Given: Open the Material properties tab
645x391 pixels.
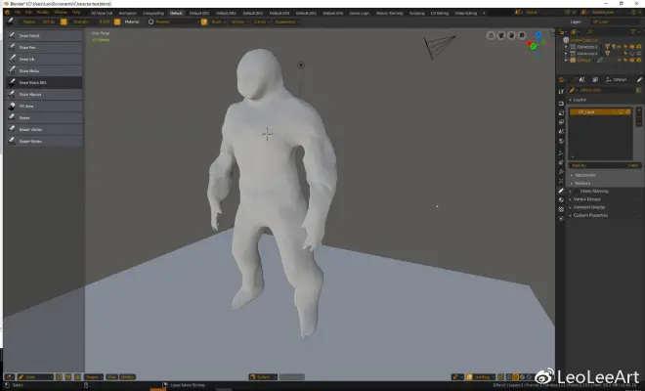Looking at the screenshot, I should (561, 200).
